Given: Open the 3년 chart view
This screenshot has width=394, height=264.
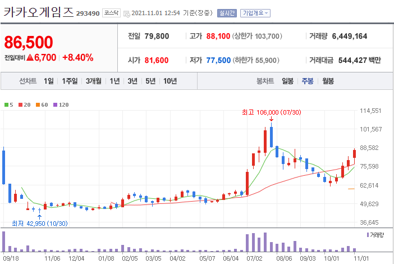Looking at the screenshot, I should [x=132, y=81].
